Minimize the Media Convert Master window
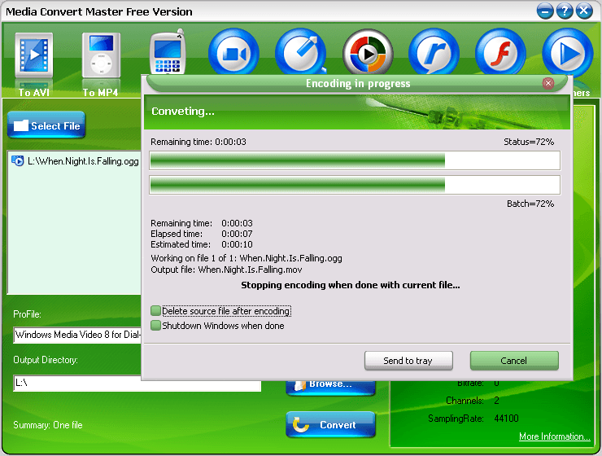The image size is (602, 456). 545,11
